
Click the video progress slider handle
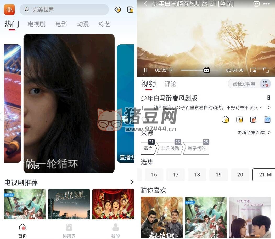207,70
